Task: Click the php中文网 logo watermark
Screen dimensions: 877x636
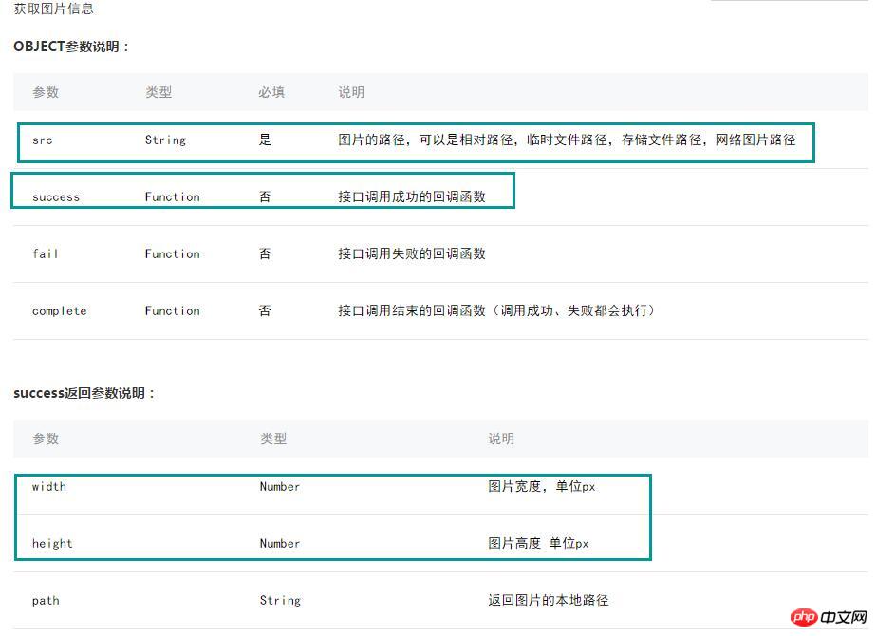Action: [x=829, y=617]
